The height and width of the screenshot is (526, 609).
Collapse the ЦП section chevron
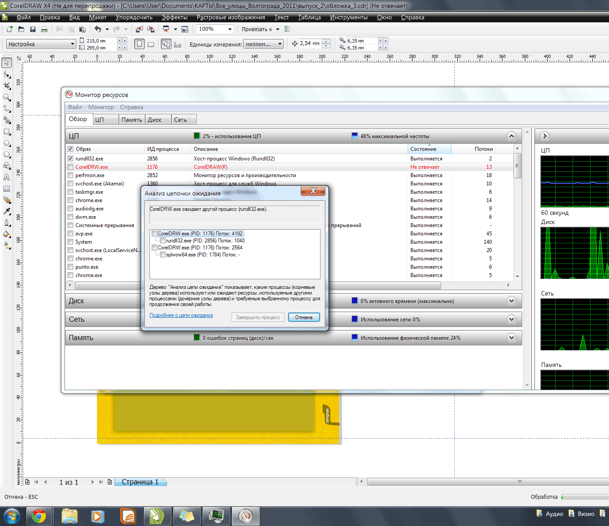tap(511, 136)
